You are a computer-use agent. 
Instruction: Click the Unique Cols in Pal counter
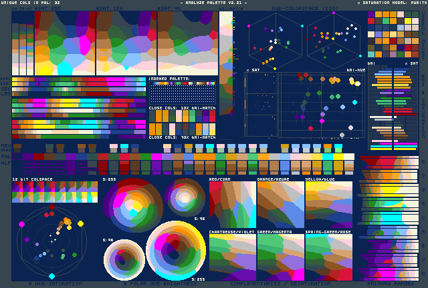coord(31,3)
